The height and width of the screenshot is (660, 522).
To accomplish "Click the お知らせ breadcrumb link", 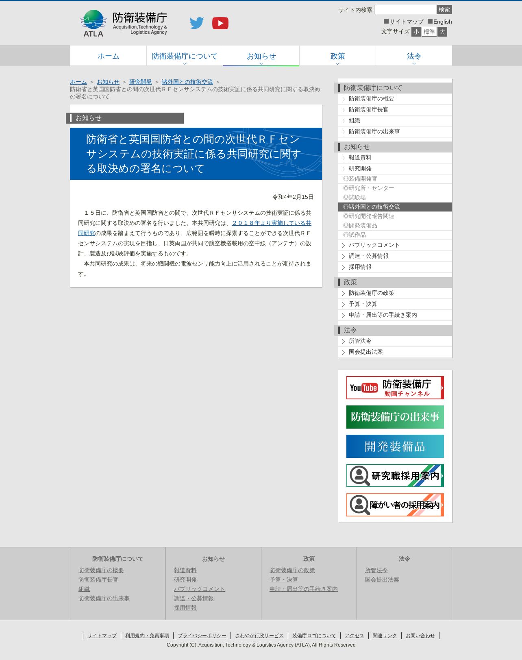I will pos(108,82).
